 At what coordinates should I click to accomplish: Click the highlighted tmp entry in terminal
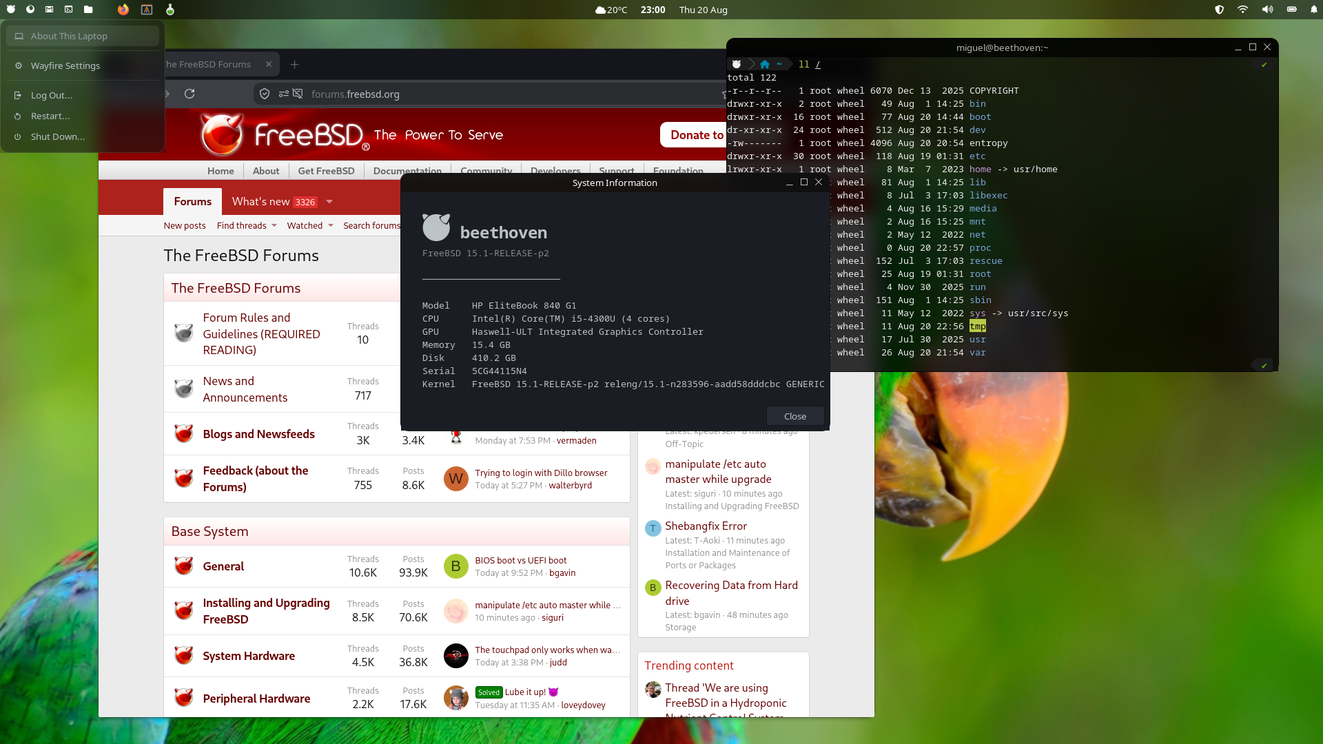click(977, 326)
